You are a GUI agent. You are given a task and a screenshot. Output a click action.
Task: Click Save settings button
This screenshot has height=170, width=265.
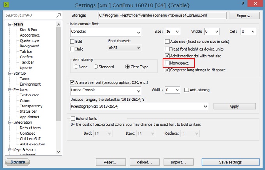pyautogui.click(x=231, y=162)
